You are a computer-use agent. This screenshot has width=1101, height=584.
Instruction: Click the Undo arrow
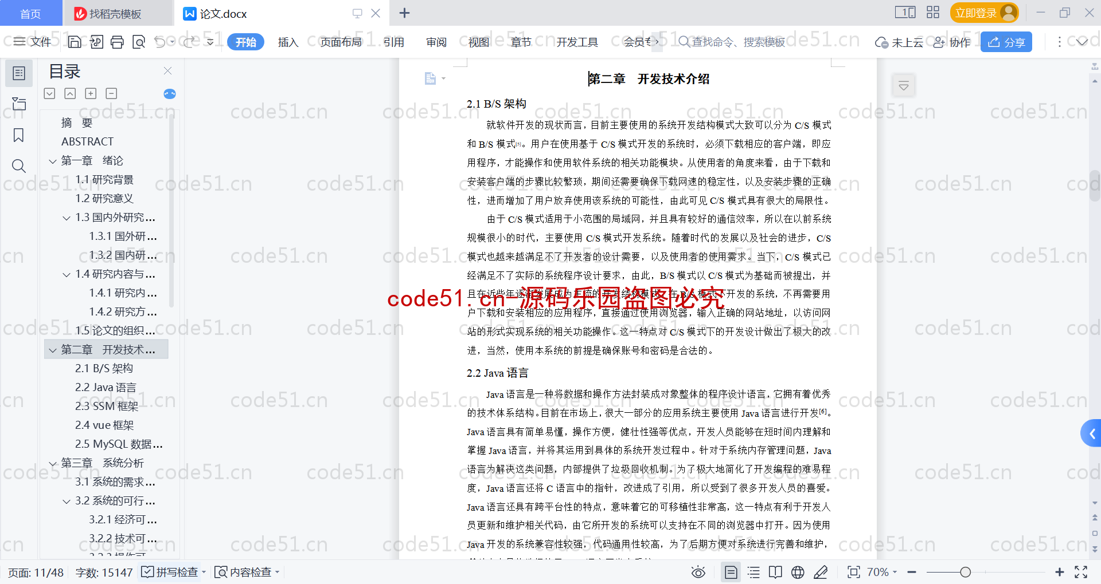click(x=160, y=42)
